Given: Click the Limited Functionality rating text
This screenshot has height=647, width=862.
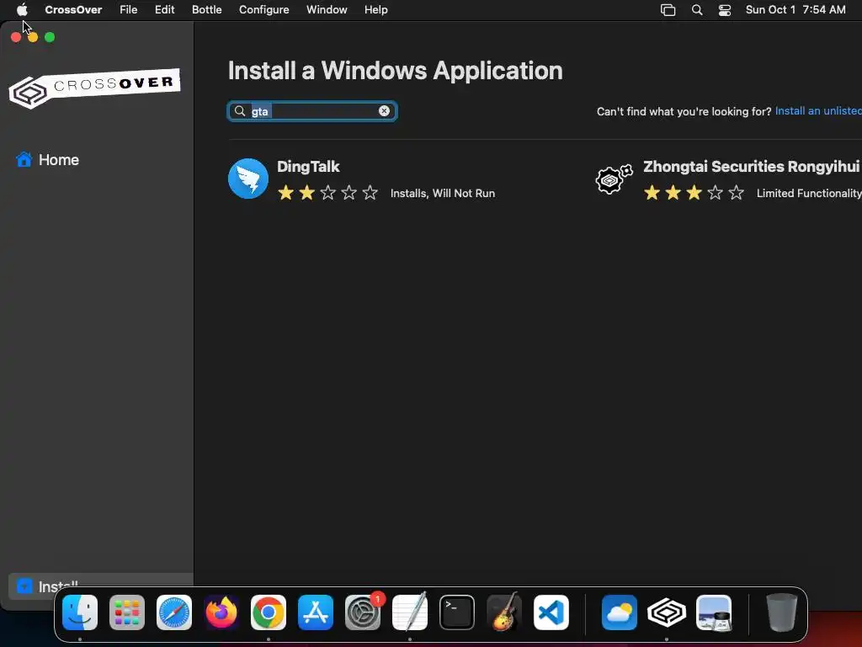Looking at the screenshot, I should [809, 193].
